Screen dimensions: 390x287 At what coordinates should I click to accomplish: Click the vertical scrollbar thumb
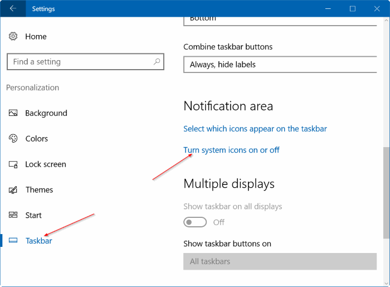pos(386,193)
